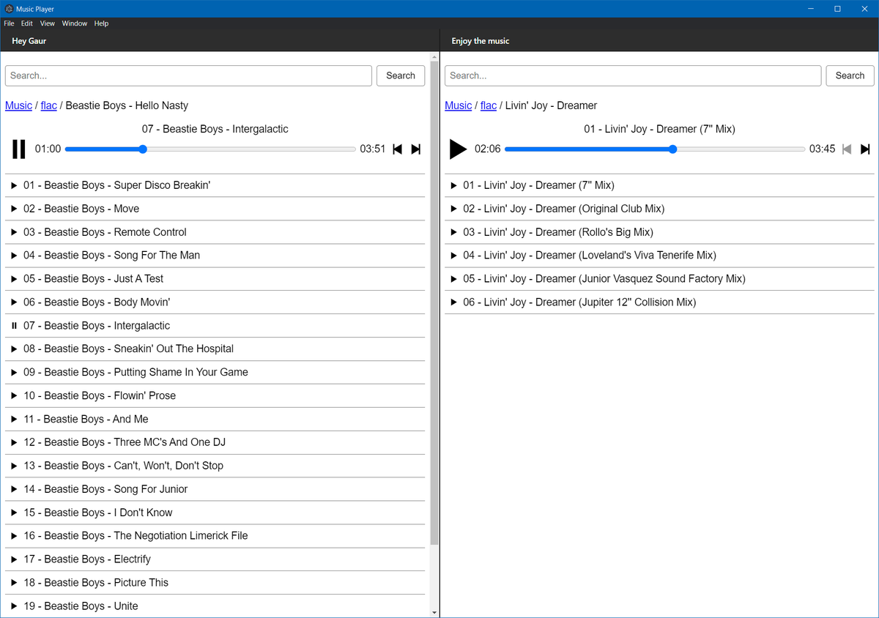Play icon next to 18 - Picture This
The width and height of the screenshot is (879, 618).
(14, 583)
